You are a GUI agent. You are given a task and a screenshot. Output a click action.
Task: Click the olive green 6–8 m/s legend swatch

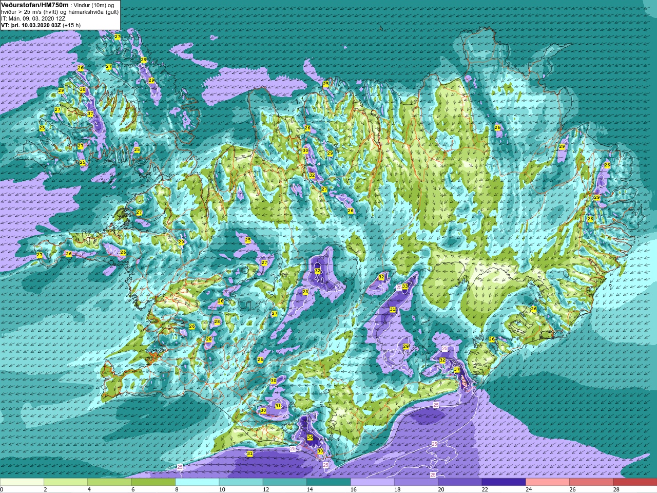point(153,482)
